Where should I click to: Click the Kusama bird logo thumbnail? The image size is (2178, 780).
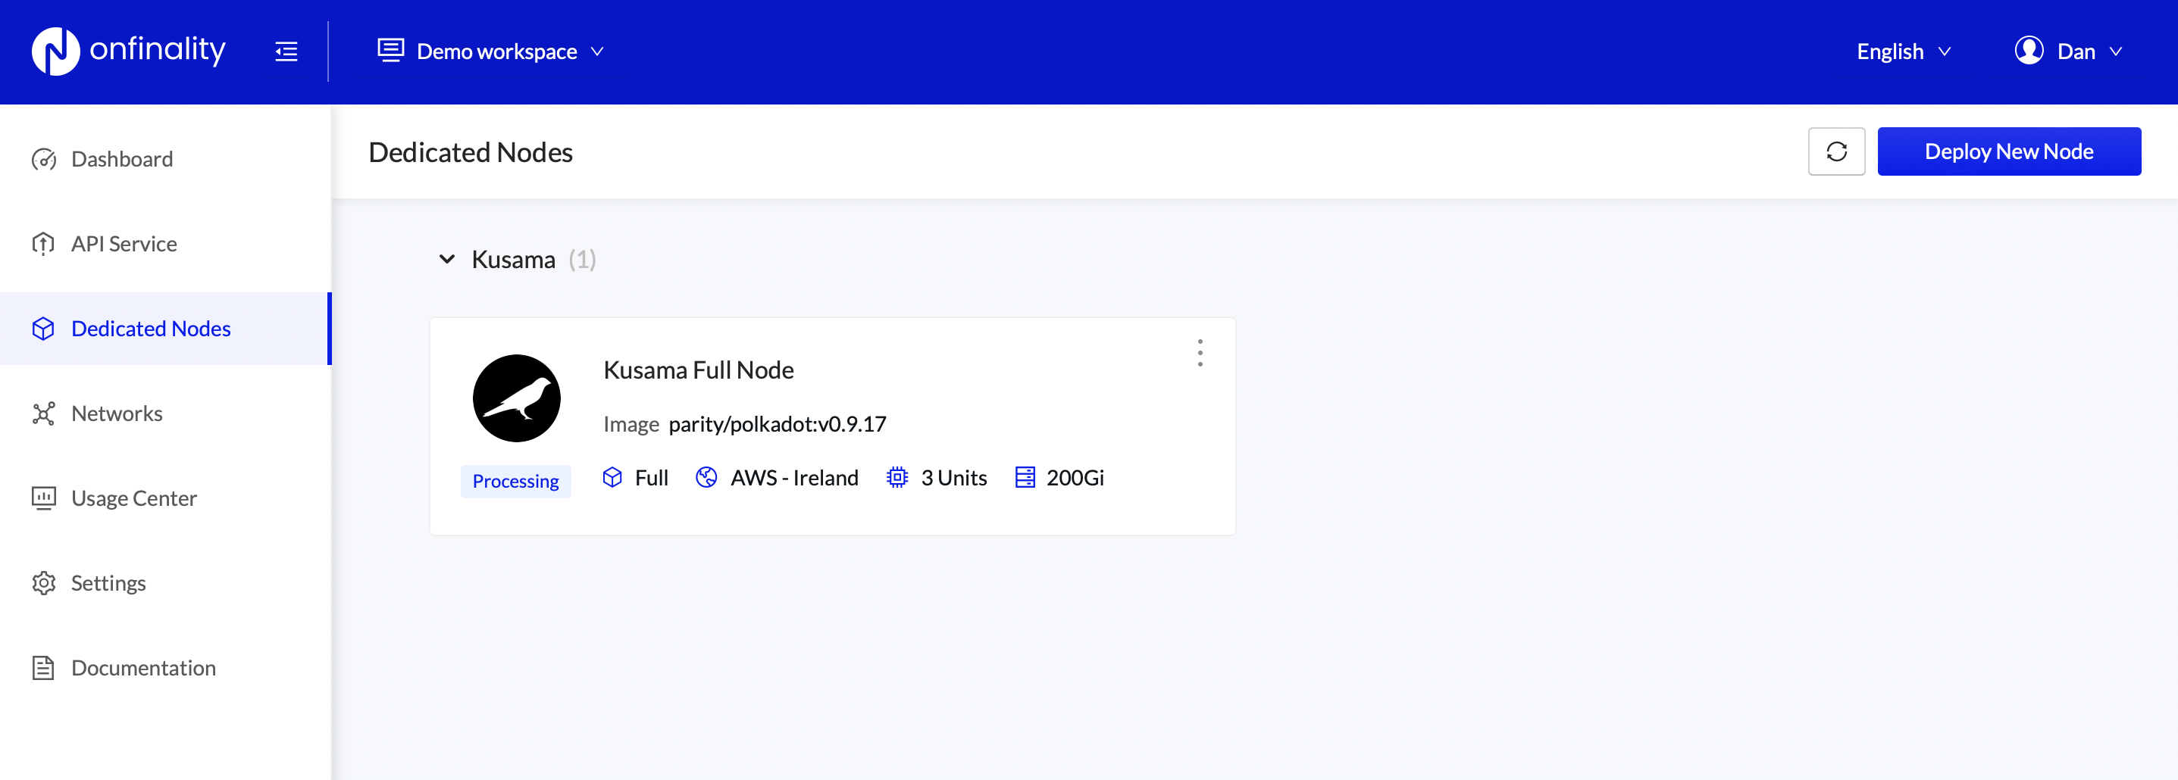click(517, 398)
